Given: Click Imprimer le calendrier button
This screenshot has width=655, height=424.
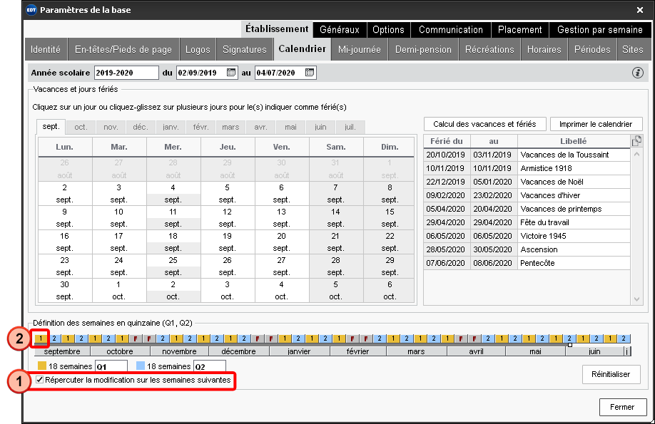Looking at the screenshot, I should (596, 124).
